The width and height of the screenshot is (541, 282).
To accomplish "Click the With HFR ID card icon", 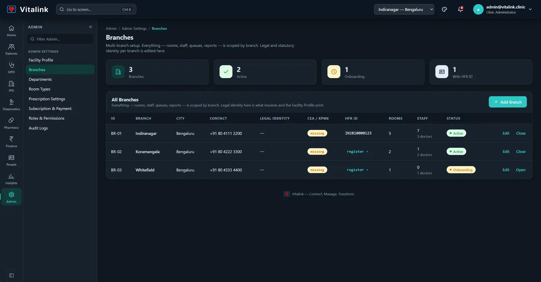I will [442, 72].
